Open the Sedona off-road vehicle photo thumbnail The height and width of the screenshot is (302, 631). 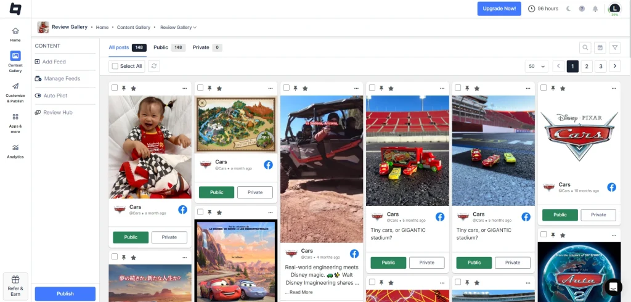pos(322,168)
